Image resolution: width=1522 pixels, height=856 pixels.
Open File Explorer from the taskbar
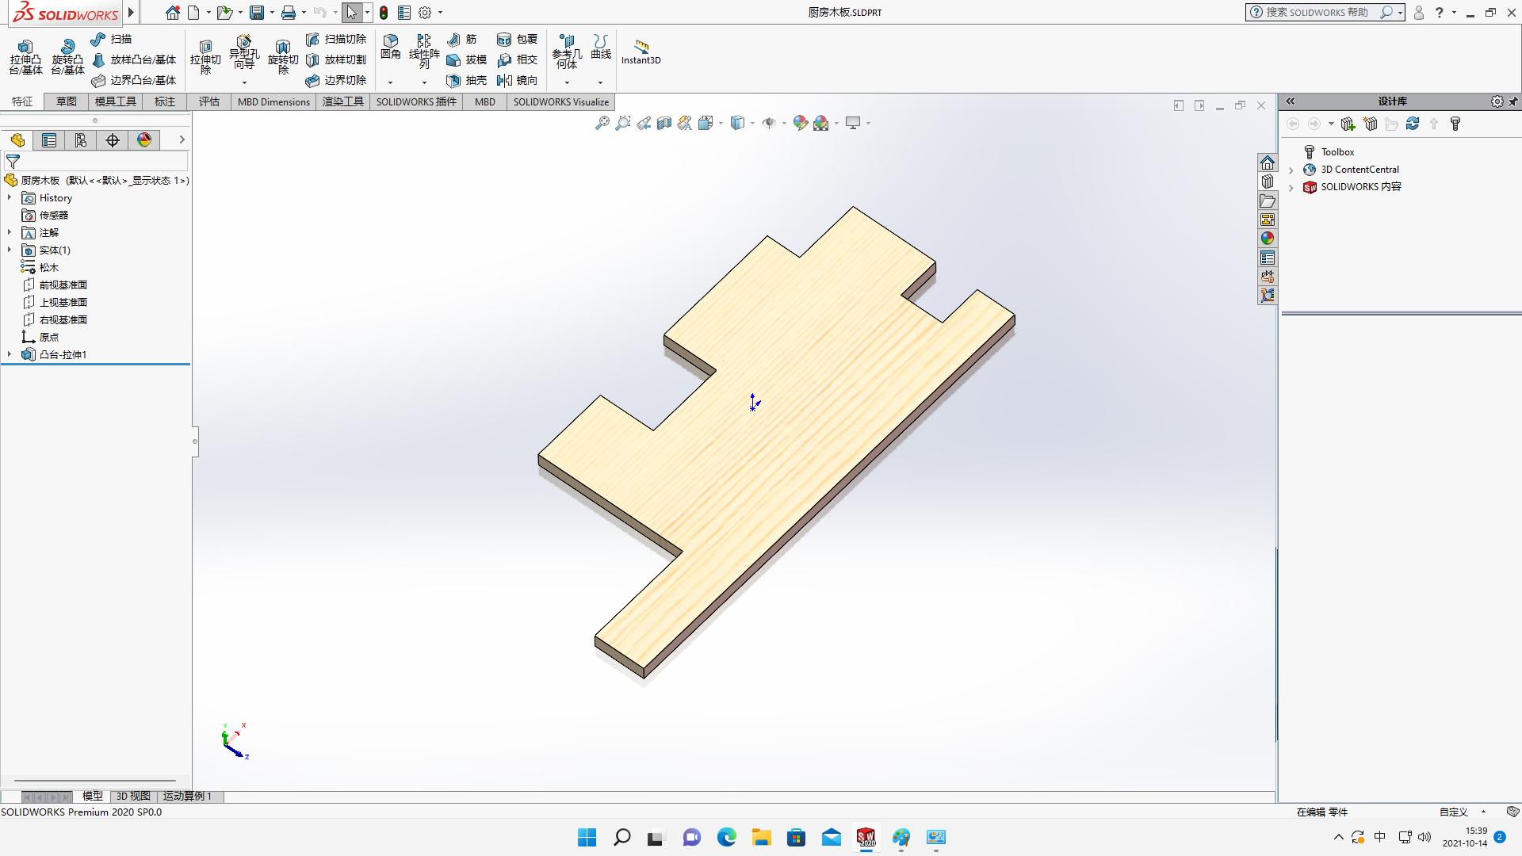pyautogui.click(x=762, y=837)
